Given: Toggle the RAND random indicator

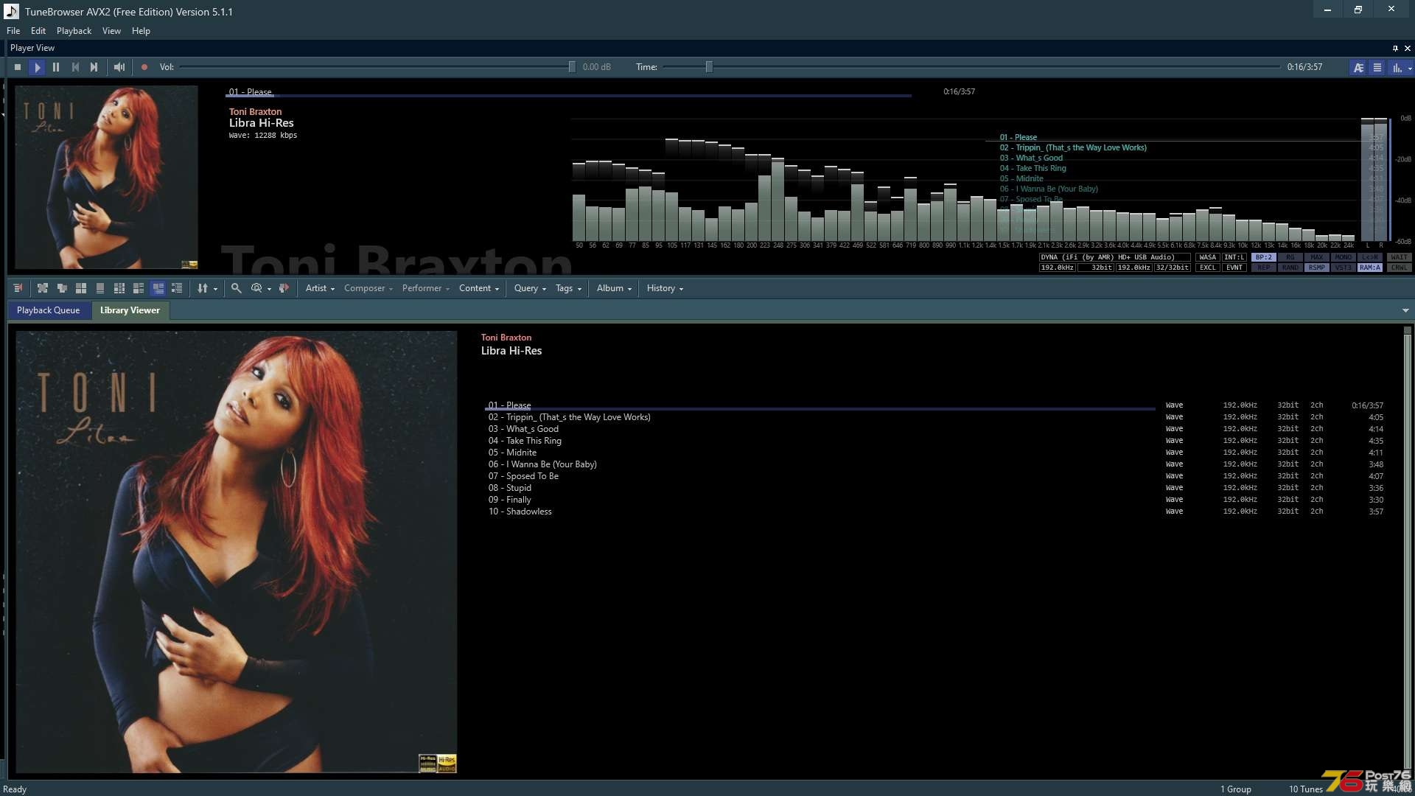Looking at the screenshot, I should pyautogui.click(x=1290, y=268).
